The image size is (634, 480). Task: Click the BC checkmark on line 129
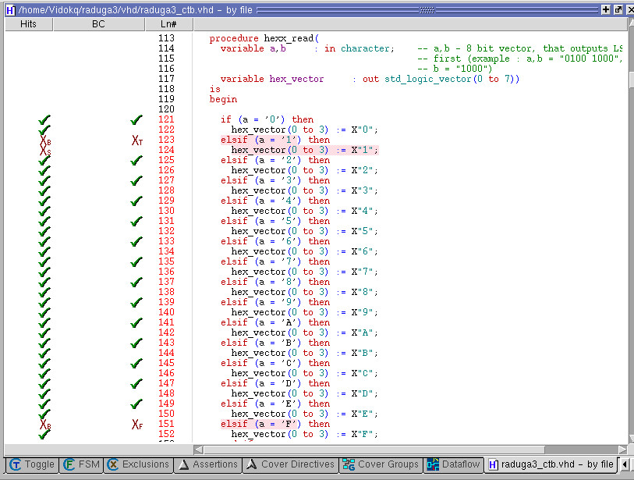pyautogui.click(x=136, y=201)
